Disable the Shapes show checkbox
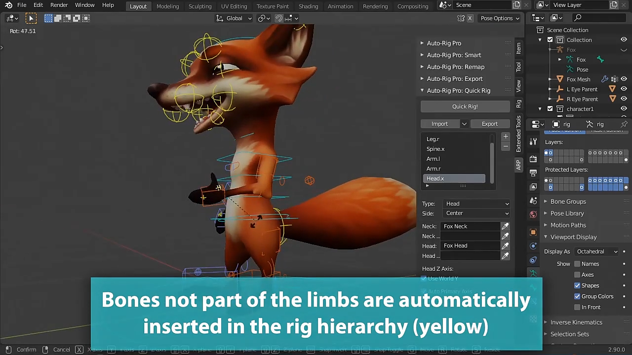 (x=577, y=285)
